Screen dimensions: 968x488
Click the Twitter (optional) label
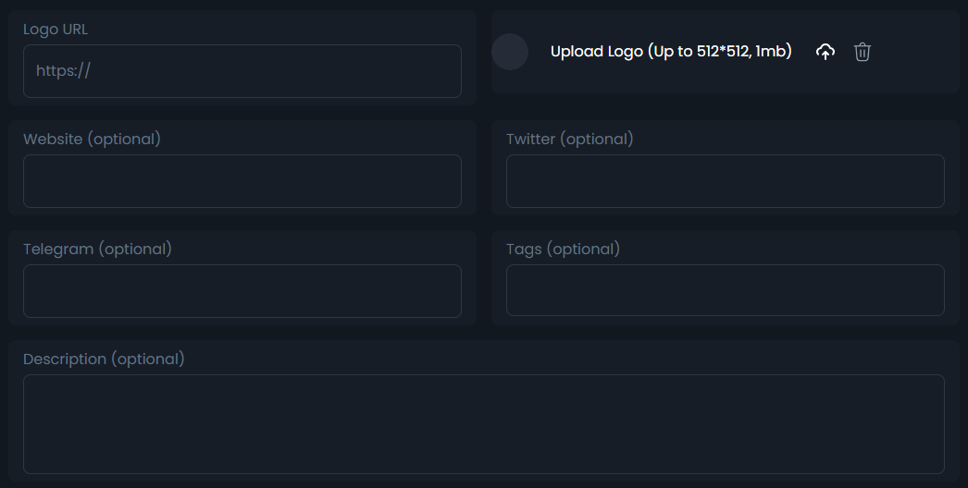(569, 140)
